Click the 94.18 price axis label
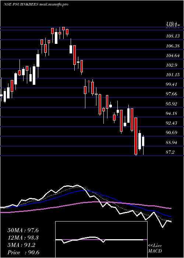 (x=172, y=114)
